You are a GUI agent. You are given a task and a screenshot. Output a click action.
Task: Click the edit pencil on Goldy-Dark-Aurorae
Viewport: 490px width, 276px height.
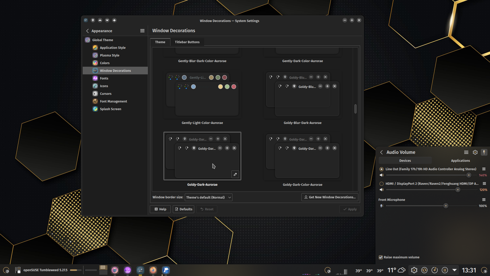[x=235, y=174]
